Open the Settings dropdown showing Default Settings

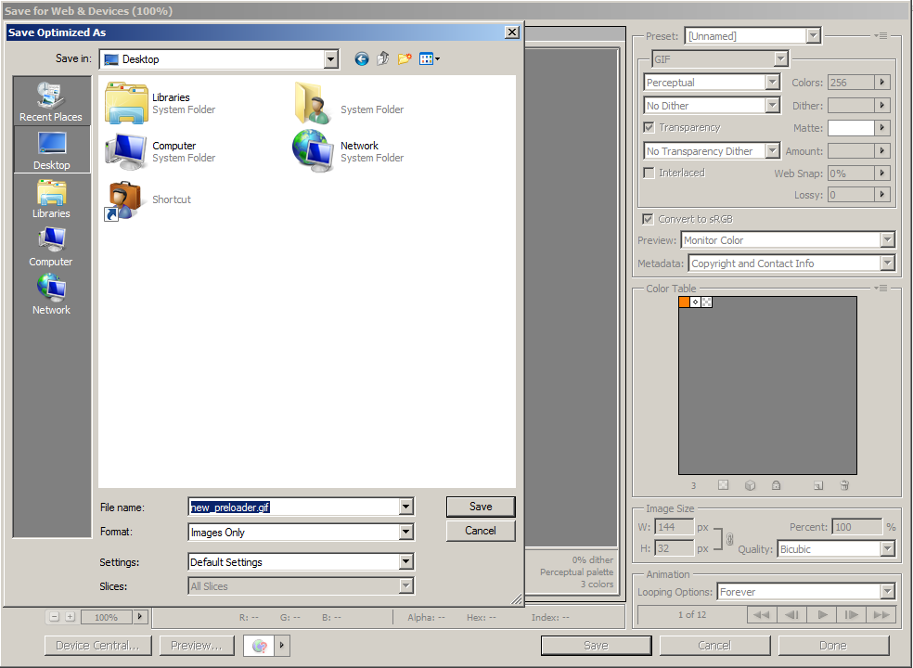point(406,561)
